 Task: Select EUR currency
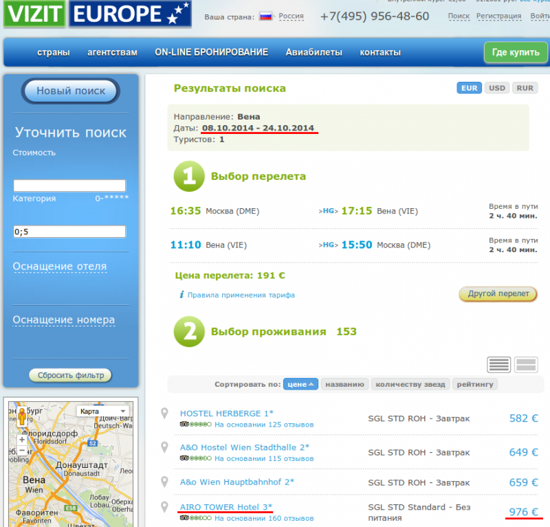tap(469, 88)
